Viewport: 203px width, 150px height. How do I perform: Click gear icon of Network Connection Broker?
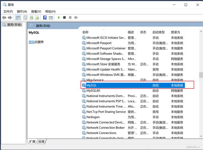[x=84, y=127]
